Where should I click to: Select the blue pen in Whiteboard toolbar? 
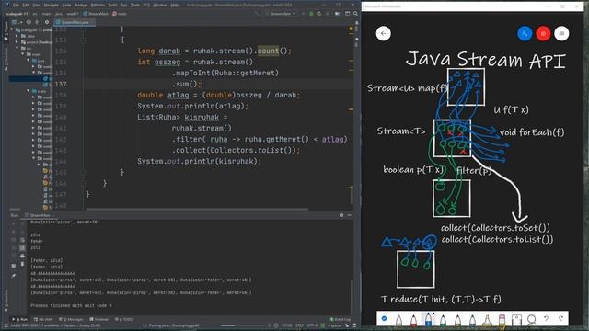(428, 319)
